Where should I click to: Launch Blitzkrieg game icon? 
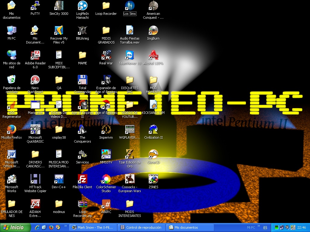(x=82, y=33)
